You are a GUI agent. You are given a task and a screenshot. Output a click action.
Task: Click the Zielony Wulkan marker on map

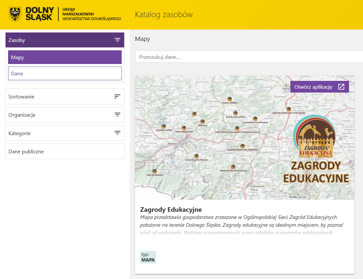pos(230,99)
